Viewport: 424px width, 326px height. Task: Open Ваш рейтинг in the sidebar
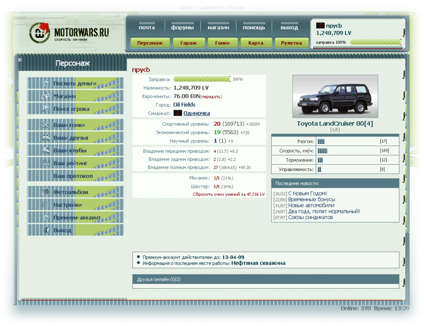pos(75,163)
